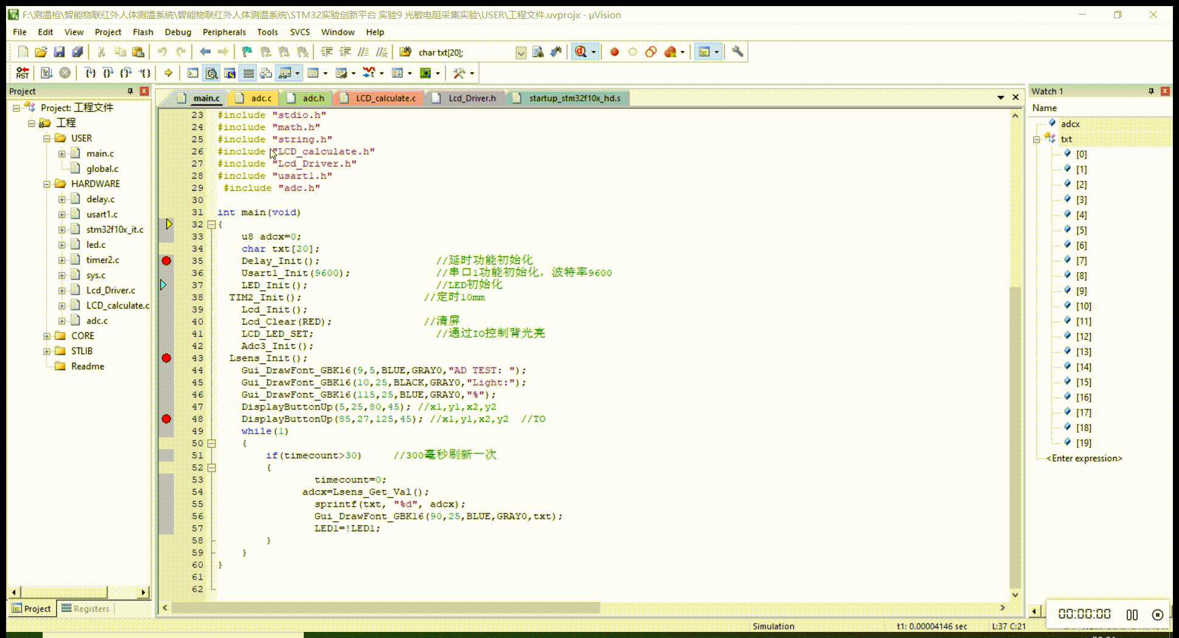Close the active editor tab

[x=1016, y=97]
